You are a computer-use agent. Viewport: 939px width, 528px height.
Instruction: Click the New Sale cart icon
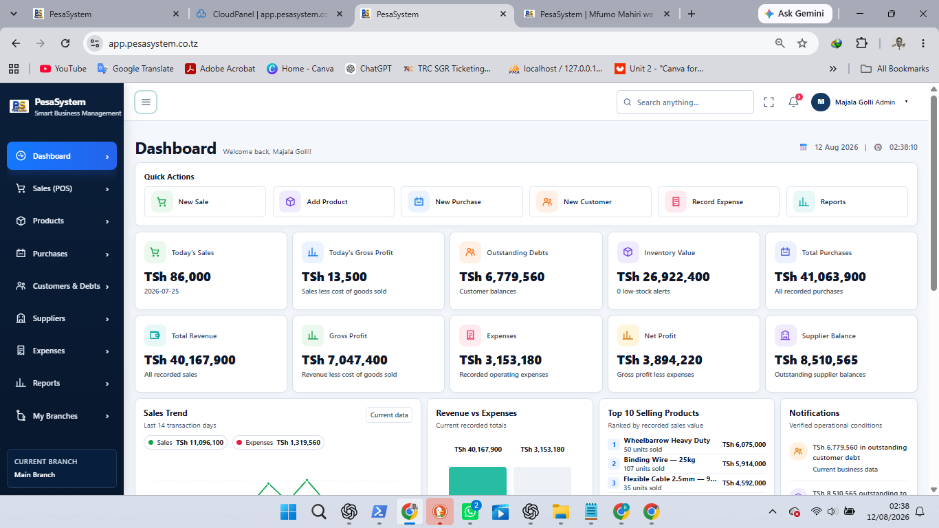coord(162,202)
